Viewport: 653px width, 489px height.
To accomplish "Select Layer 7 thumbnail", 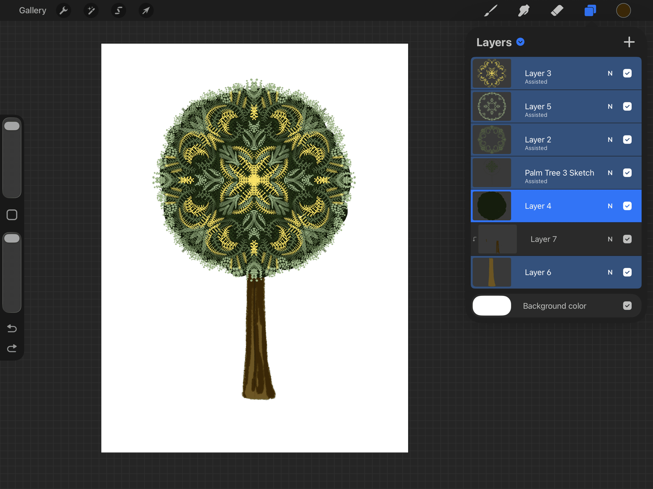I will tap(497, 239).
